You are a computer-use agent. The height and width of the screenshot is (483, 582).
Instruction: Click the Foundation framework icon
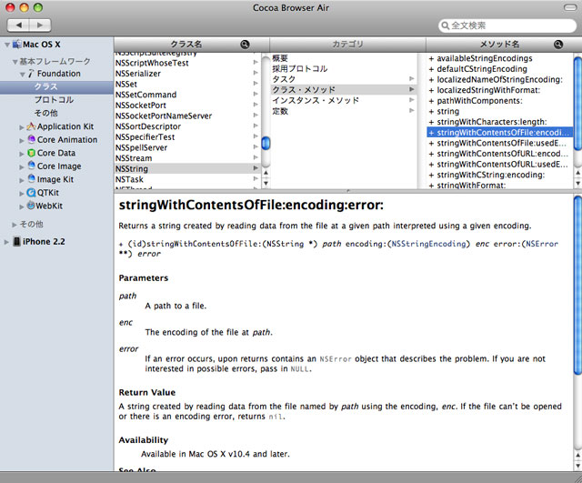31,74
